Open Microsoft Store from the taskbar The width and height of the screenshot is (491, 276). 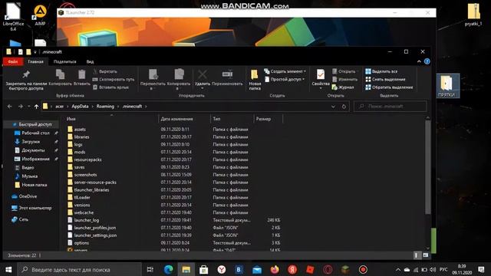[x=204, y=269]
